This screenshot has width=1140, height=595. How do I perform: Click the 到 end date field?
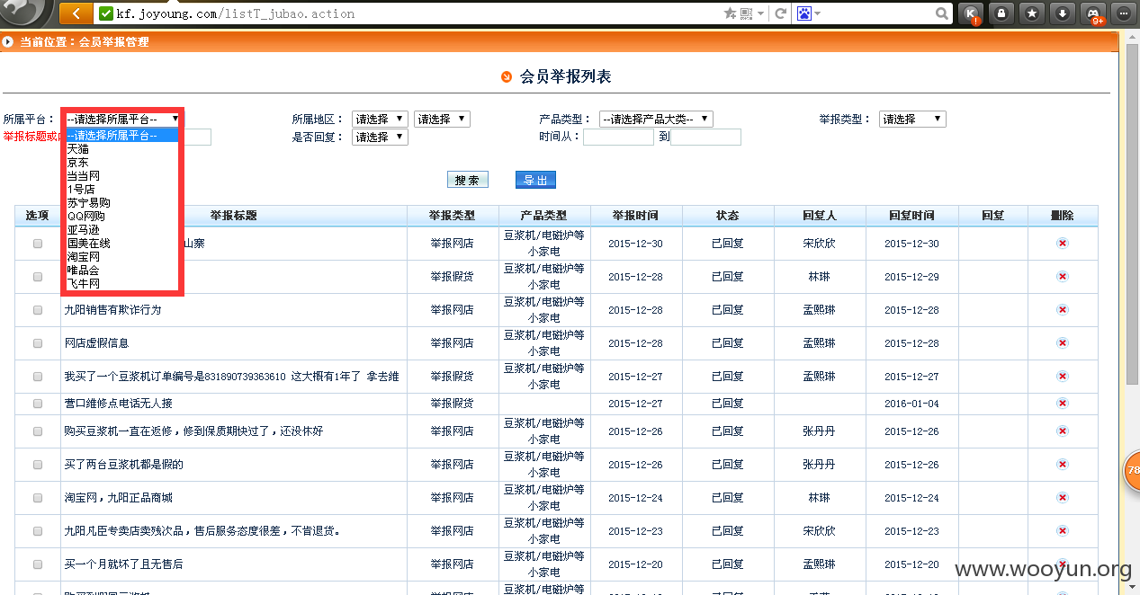click(705, 138)
